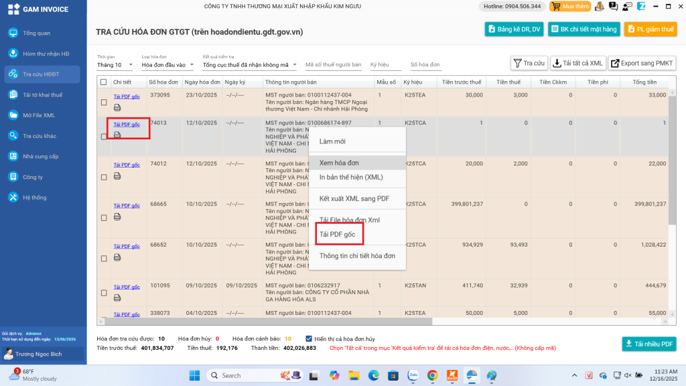
Task: Click the Tải tờ khai thuế sidebar icon
Action: click(13, 94)
